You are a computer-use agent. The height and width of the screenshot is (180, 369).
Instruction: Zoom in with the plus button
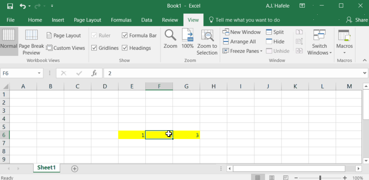click(x=345, y=178)
